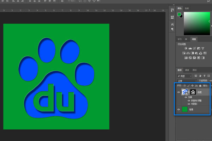Open the Paragraph panel (¶ icon)
Image resolution: width=212 pixels, height=141 pixels.
tap(172, 29)
